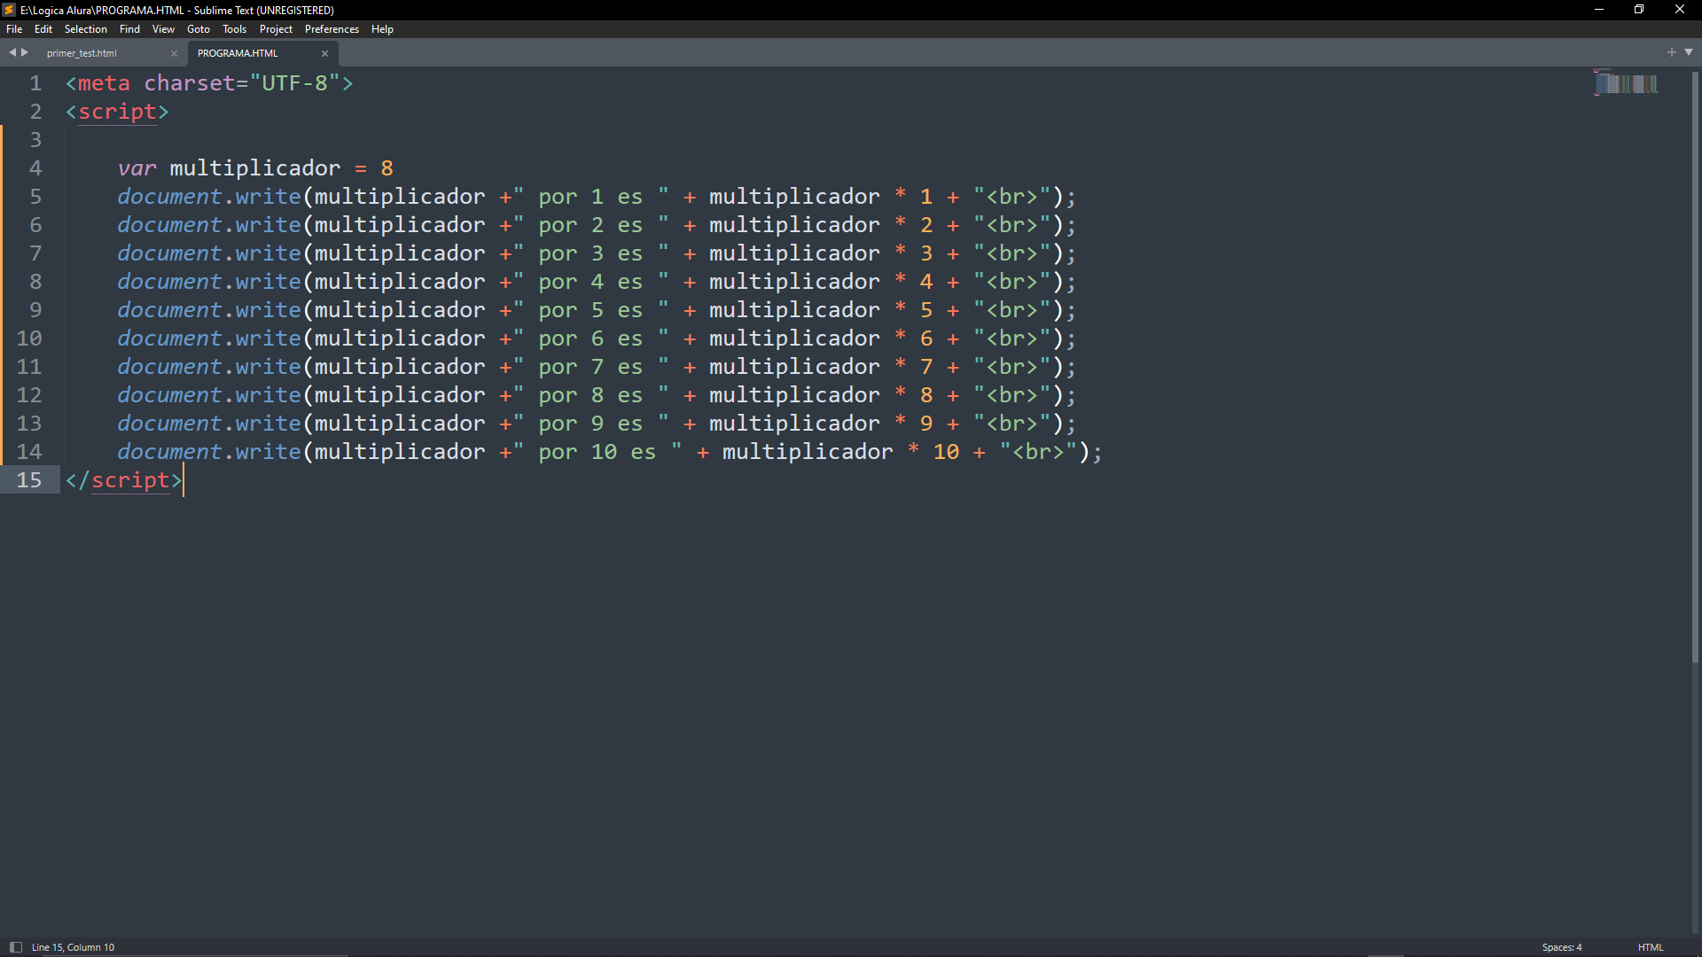The width and height of the screenshot is (1702, 957).
Task: Click the "<br>" string on line 9
Action: pos(1011,310)
